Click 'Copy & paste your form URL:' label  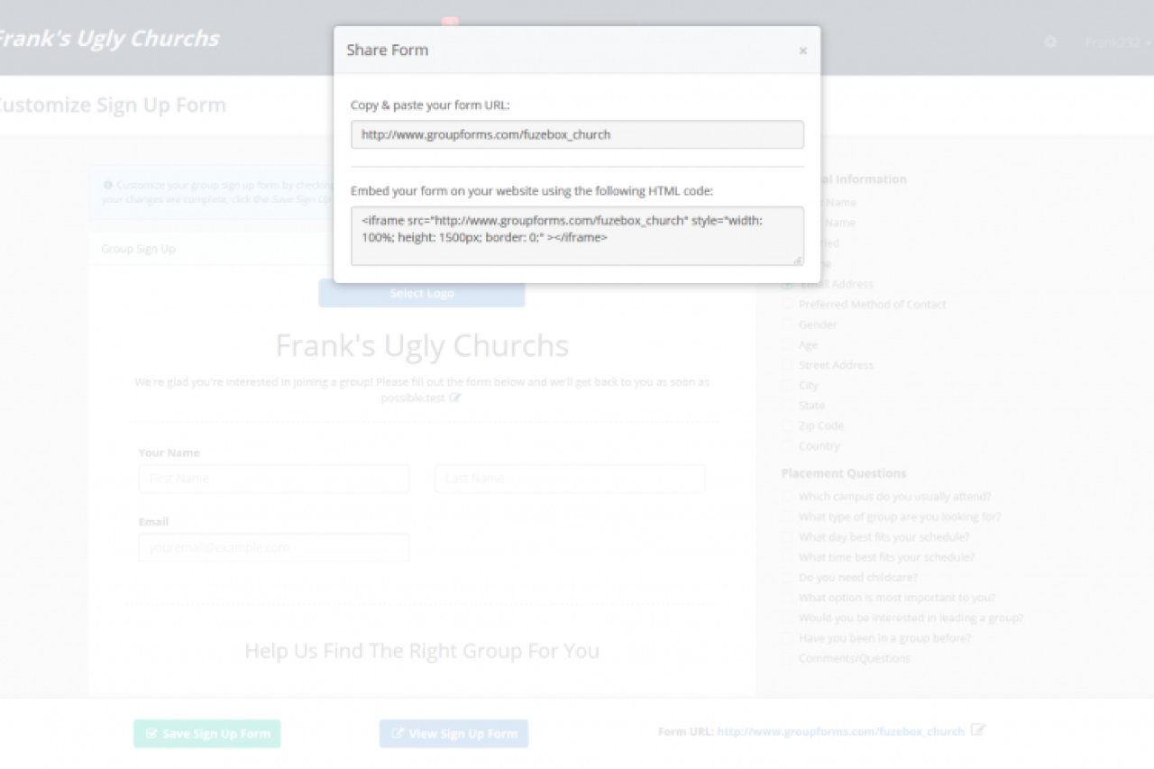coord(430,105)
